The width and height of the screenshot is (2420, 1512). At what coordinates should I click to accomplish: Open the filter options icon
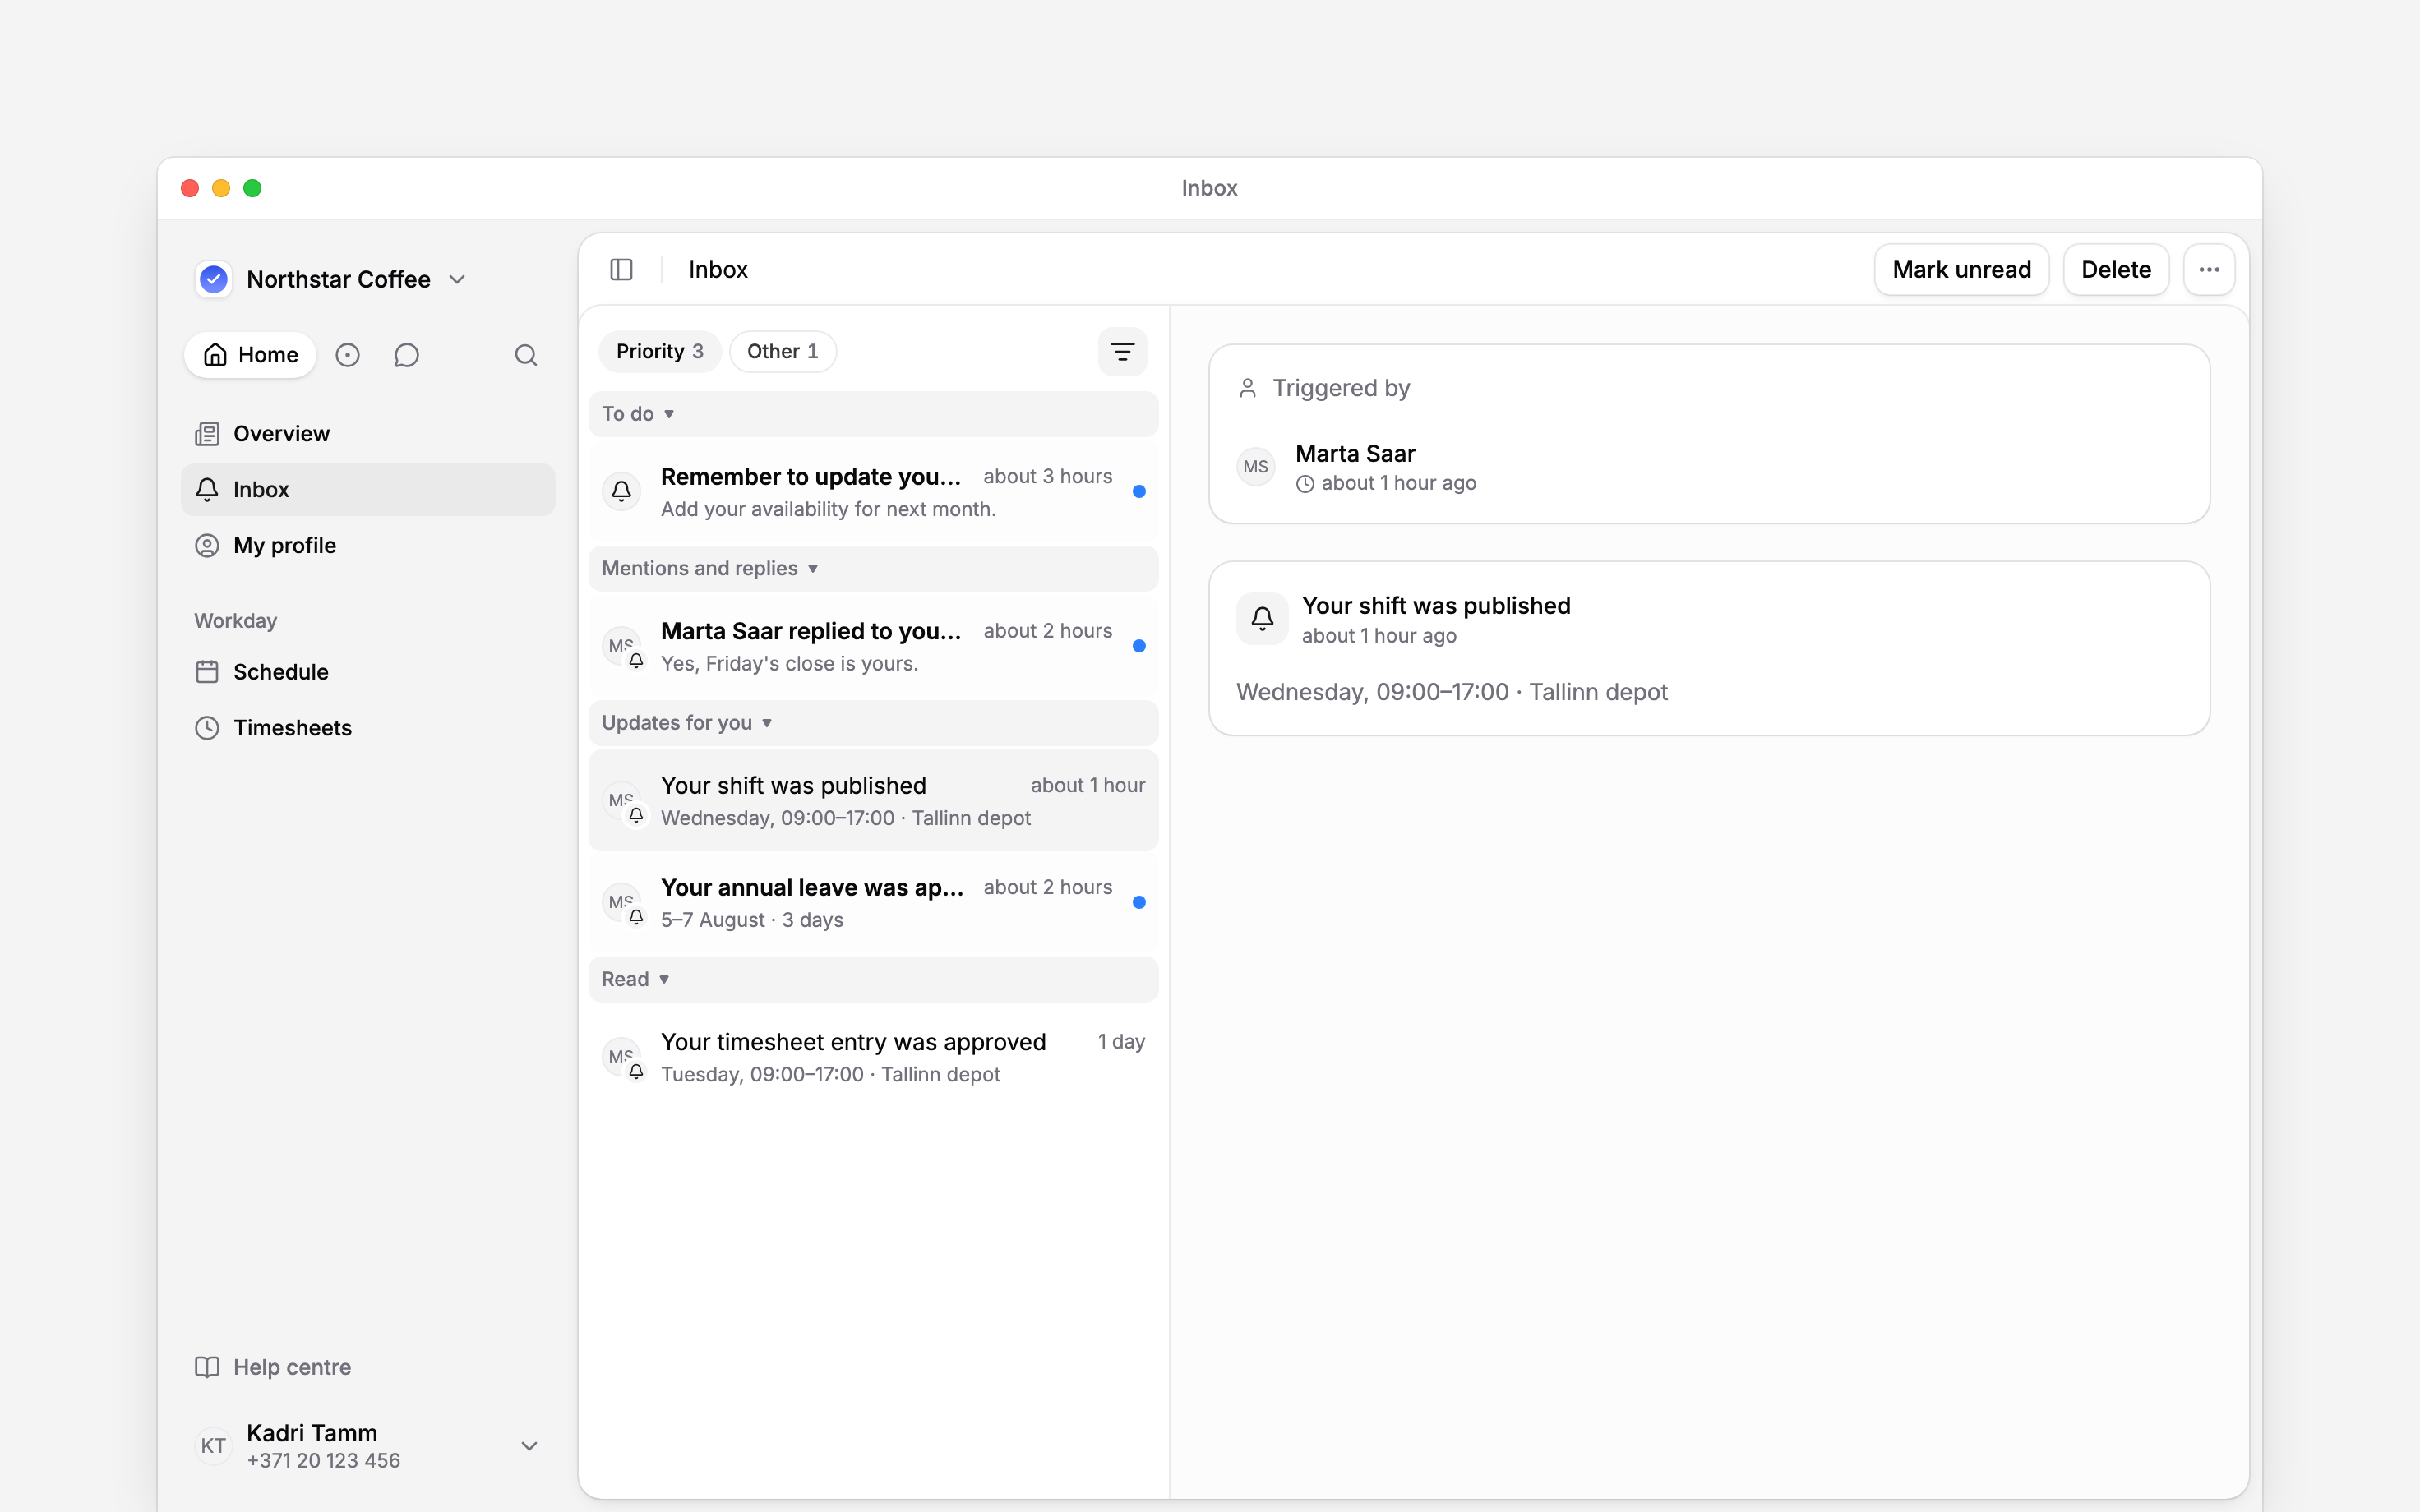1122,352
